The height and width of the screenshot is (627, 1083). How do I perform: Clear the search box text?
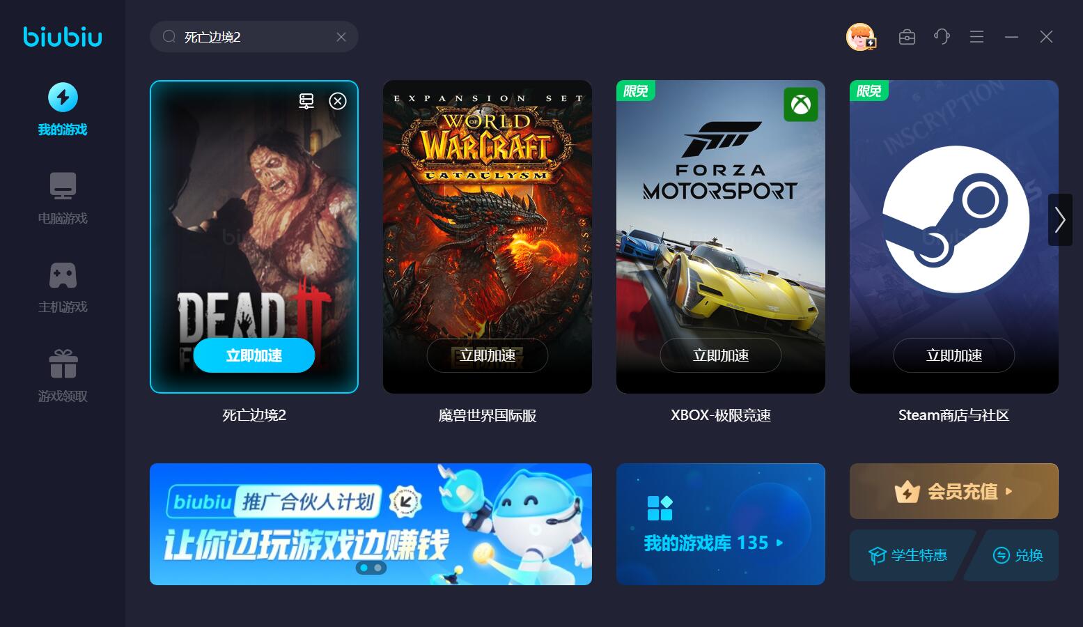point(341,37)
